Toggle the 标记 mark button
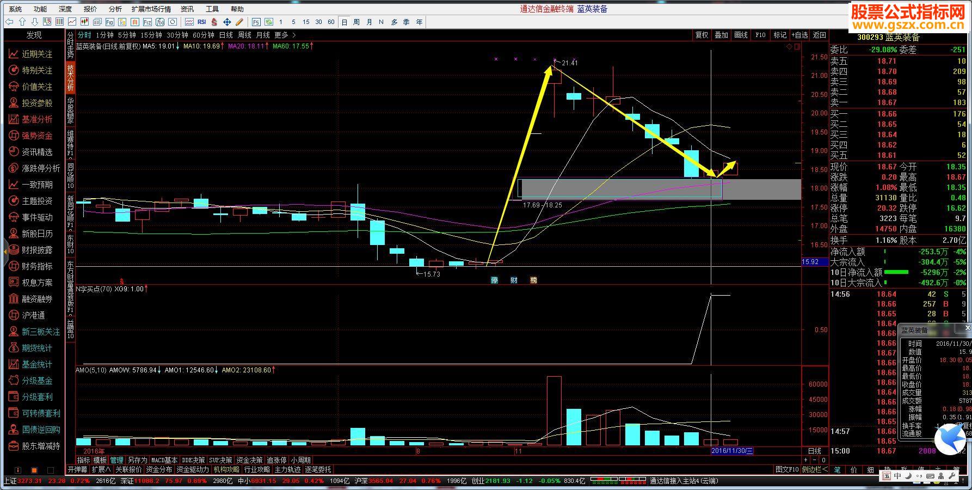The width and height of the screenshot is (972, 490). pos(780,35)
